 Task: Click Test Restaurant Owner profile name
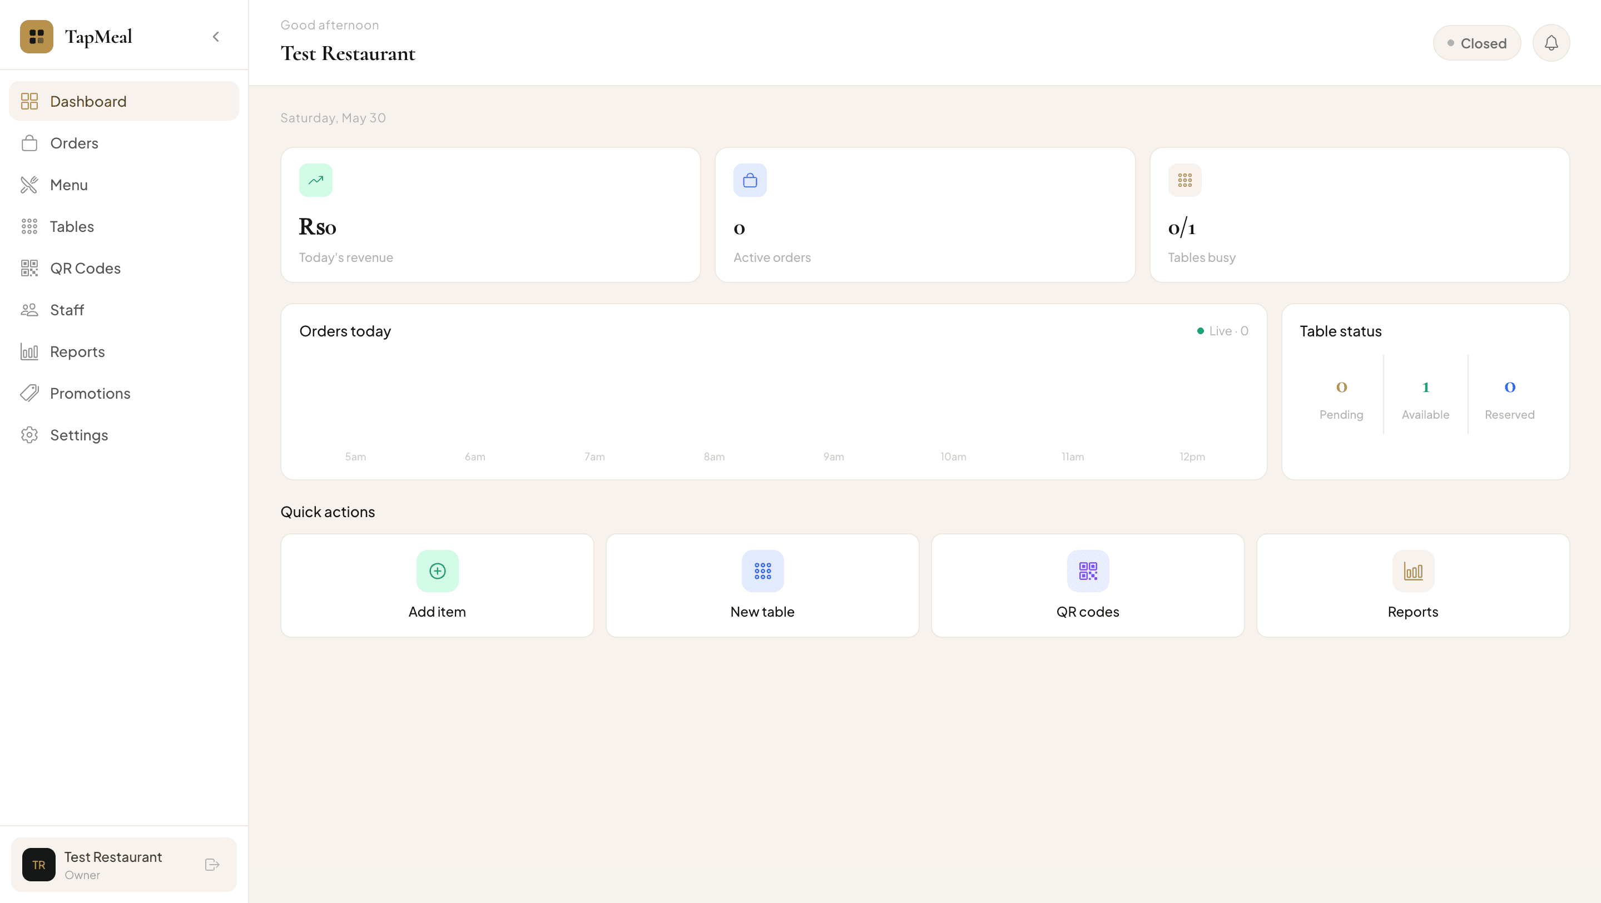click(113, 857)
